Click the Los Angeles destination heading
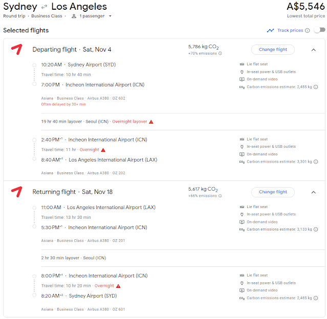The height and width of the screenshot is (319, 327). [x=79, y=7]
